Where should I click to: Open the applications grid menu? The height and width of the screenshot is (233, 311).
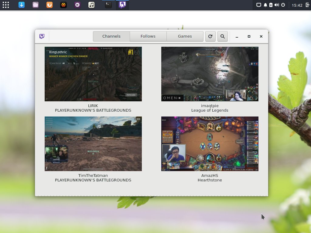[x=6, y=5]
